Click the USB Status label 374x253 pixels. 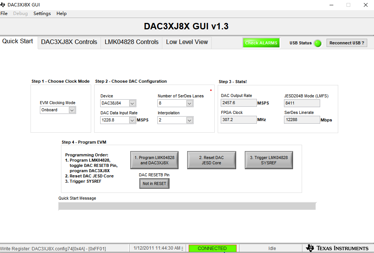301,43
